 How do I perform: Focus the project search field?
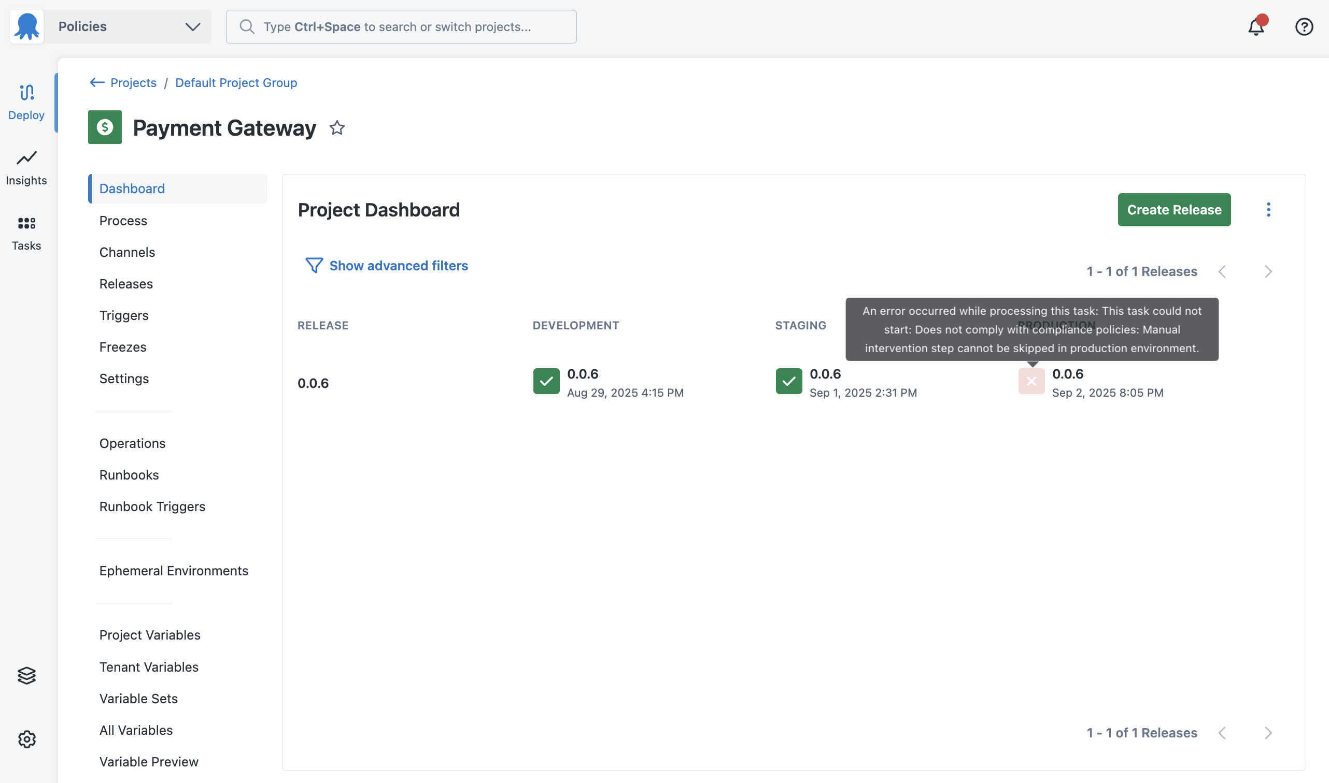[x=401, y=26]
